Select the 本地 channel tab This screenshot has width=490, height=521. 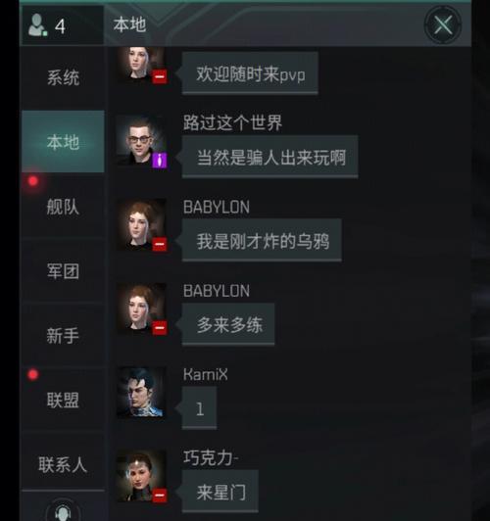click(x=63, y=142)
